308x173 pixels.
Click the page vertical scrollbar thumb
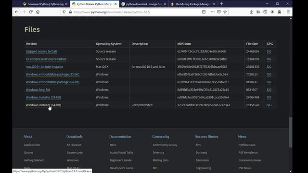[x=291, y=132]
